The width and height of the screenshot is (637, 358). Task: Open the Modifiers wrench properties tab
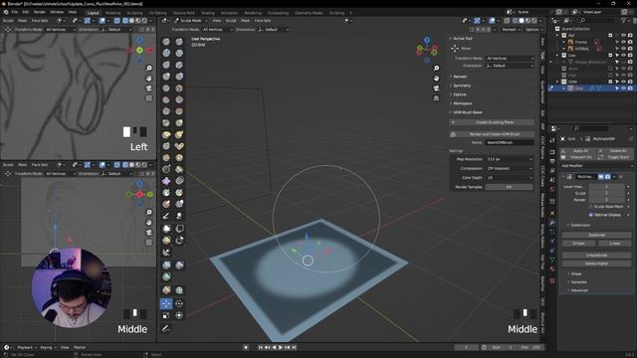click(x=552, y=223)
